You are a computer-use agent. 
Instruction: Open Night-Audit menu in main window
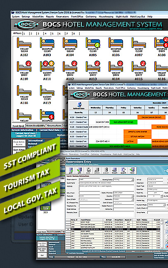[122, 17]
